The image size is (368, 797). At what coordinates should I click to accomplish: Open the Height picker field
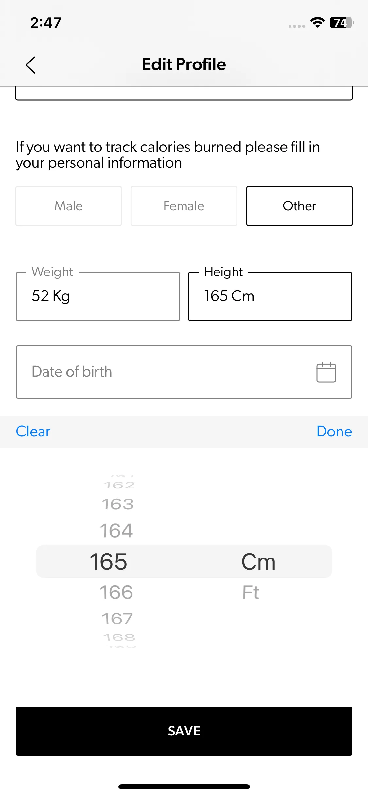pos(270,296)
